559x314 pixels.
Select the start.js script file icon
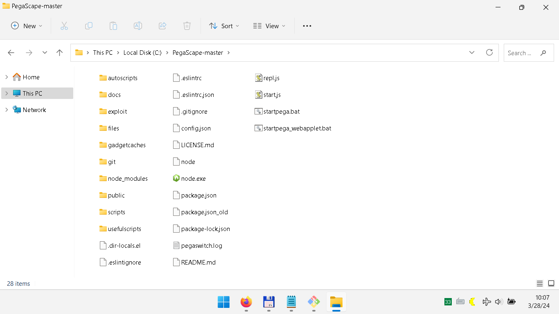pyautogui.click(x=259, y=94)
